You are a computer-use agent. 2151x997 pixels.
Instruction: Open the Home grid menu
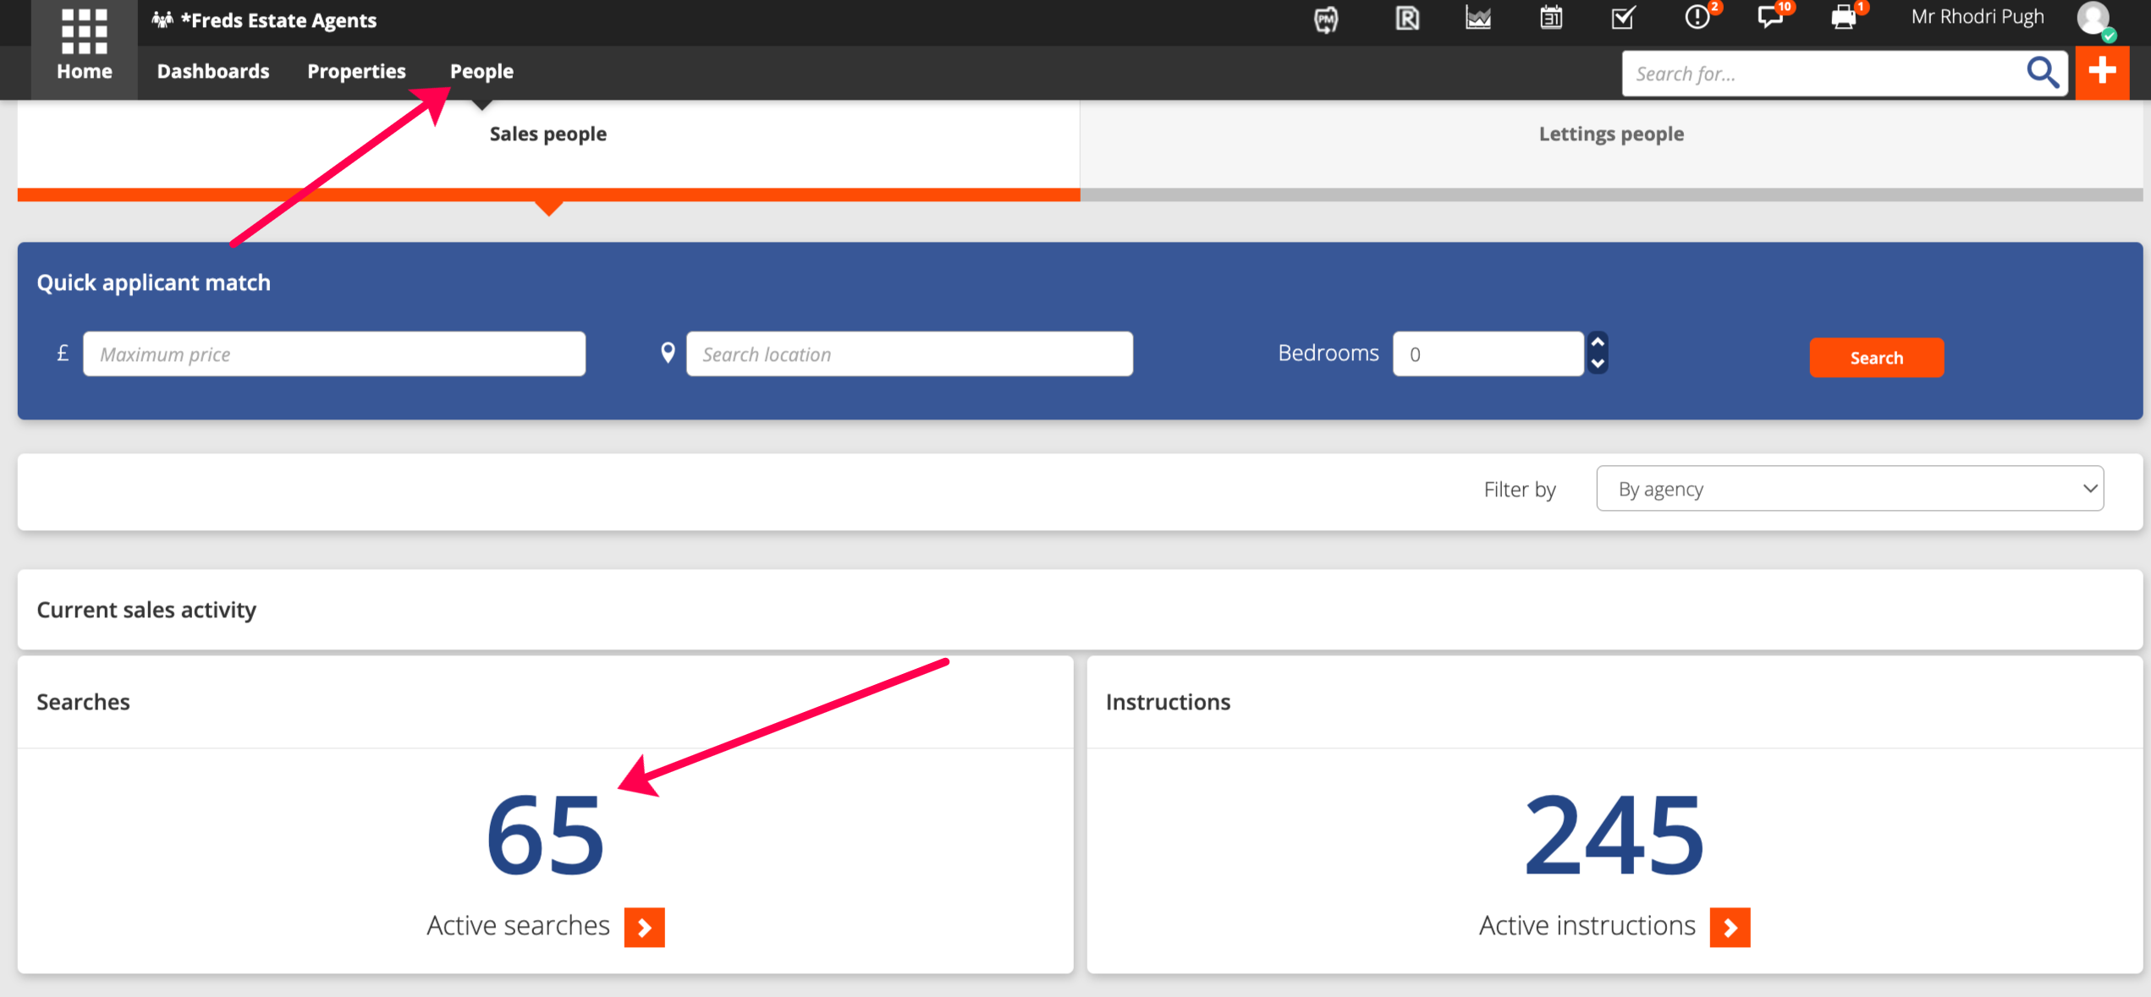[84, 49]
